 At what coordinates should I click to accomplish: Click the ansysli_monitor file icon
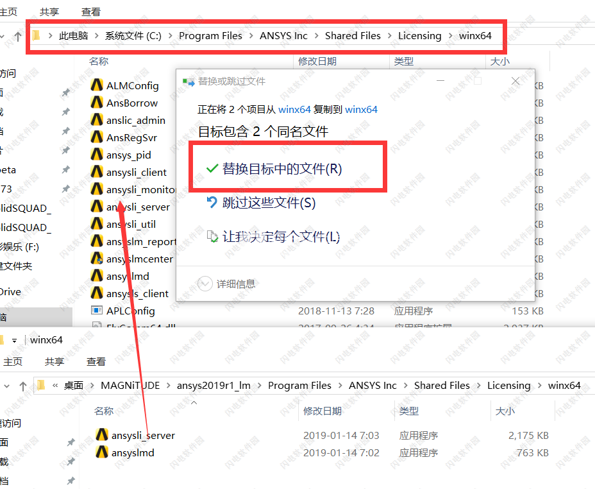pyautogui.click(x=97, y=189)
